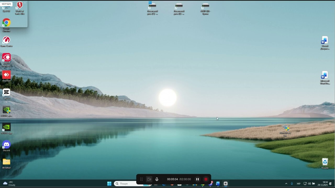Select the ARXIV (D) drive shortcut
The height and width of the screenshot is (188, 335).
click(x=205, y=8)
